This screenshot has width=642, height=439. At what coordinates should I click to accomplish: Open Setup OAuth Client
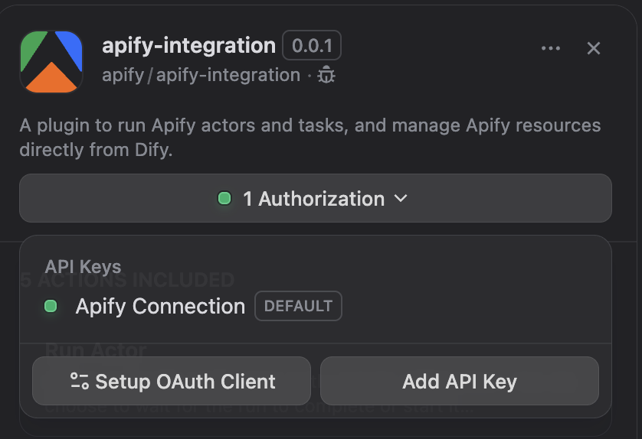(172, 381)
